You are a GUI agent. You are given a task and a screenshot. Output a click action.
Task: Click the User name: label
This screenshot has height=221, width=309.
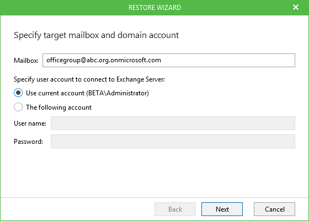click(30, 123)
